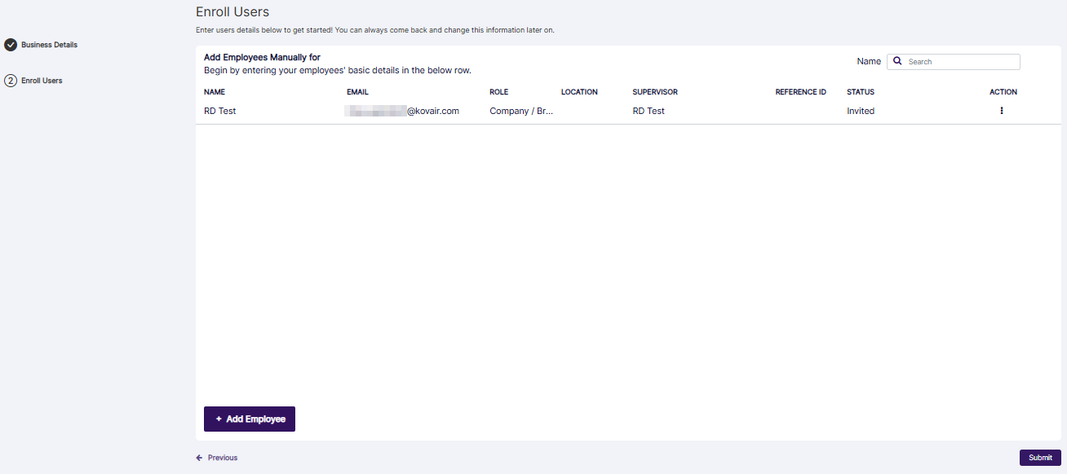Click the plus icon on Add Employee button
Viewport: 1067px width, 474px height.
(x=218, y=419)
